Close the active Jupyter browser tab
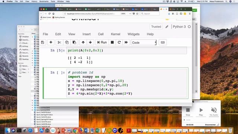The height and width of the screenshot is (134, 238). [166, 9]
